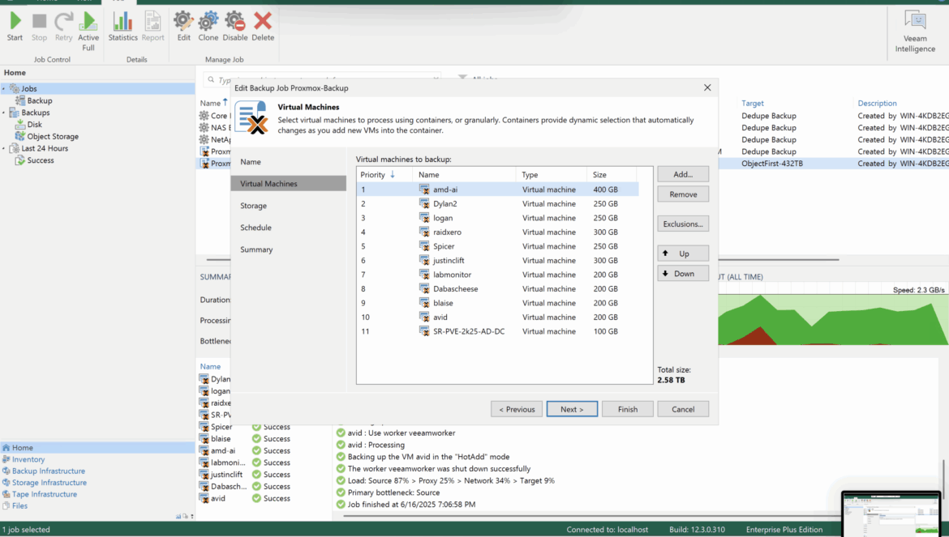Image resolution: width=949 pixels, height=537 pixels.
Task: Go to the Summary wizard step
Action: click(x=256, y=249)
